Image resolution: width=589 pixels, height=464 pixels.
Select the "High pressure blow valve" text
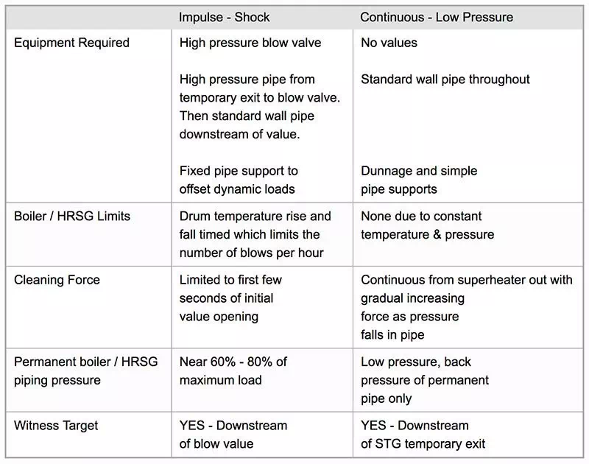coord(250,43)
